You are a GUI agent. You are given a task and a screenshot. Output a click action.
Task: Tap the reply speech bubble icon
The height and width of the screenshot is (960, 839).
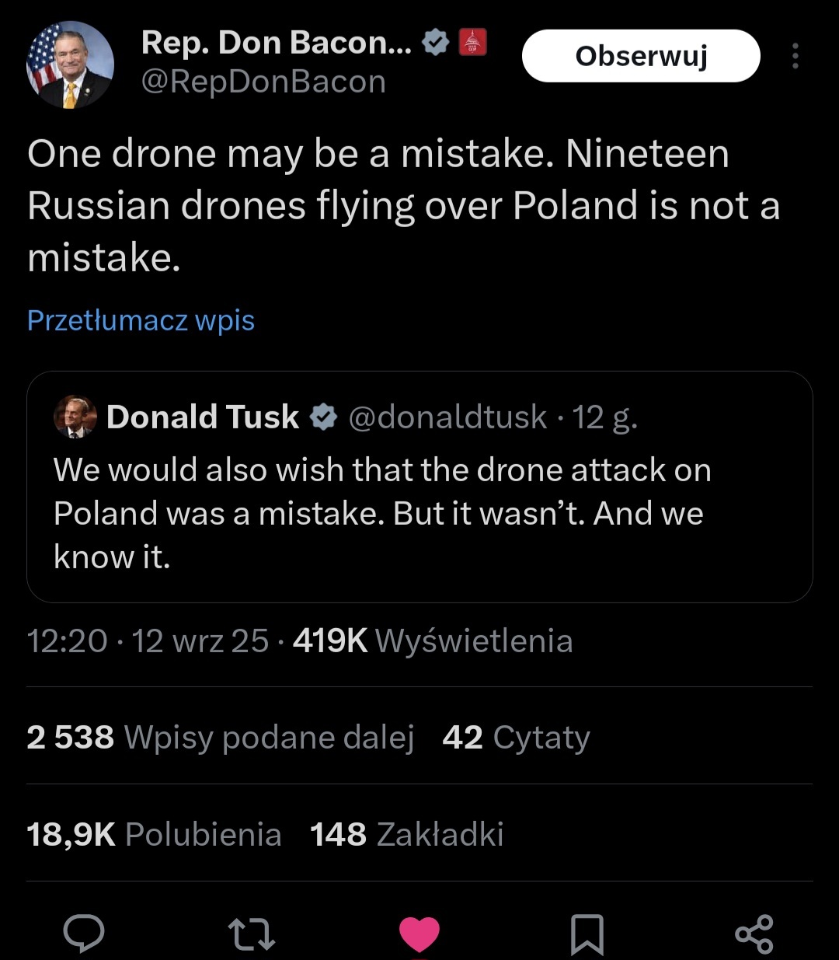84,933
